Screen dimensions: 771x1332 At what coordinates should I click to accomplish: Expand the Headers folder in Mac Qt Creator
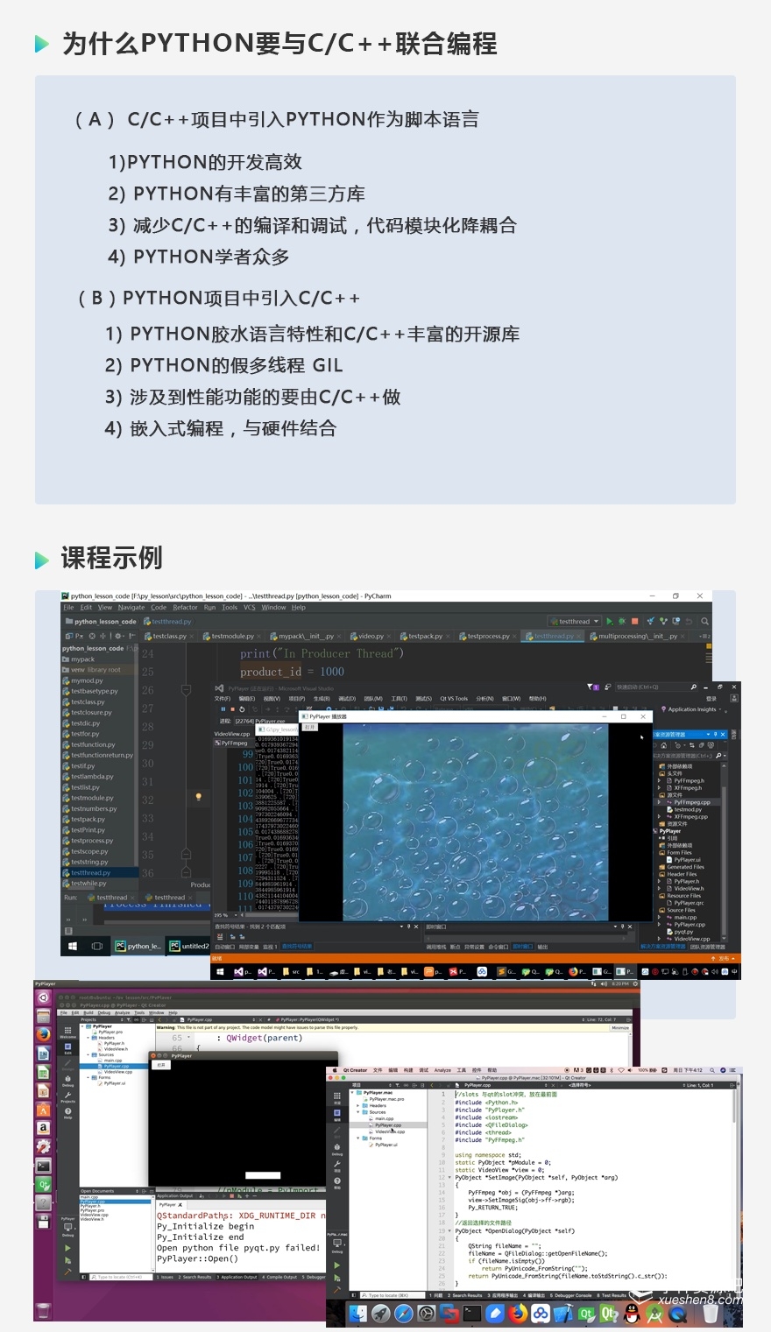(357, 1105)
